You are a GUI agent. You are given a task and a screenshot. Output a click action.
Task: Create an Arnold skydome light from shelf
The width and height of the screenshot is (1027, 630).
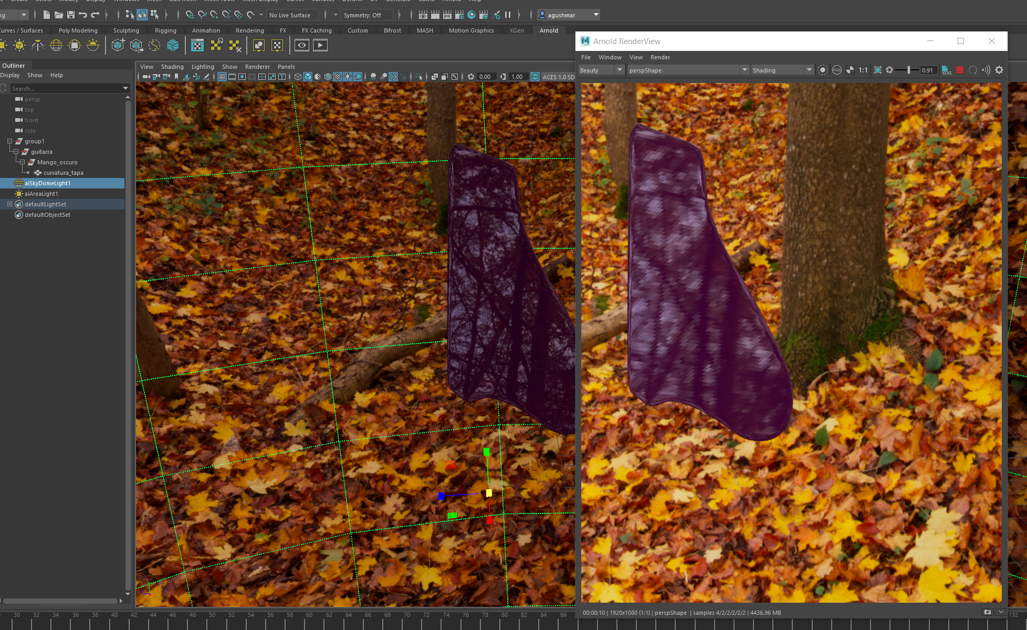coord(56,46)
